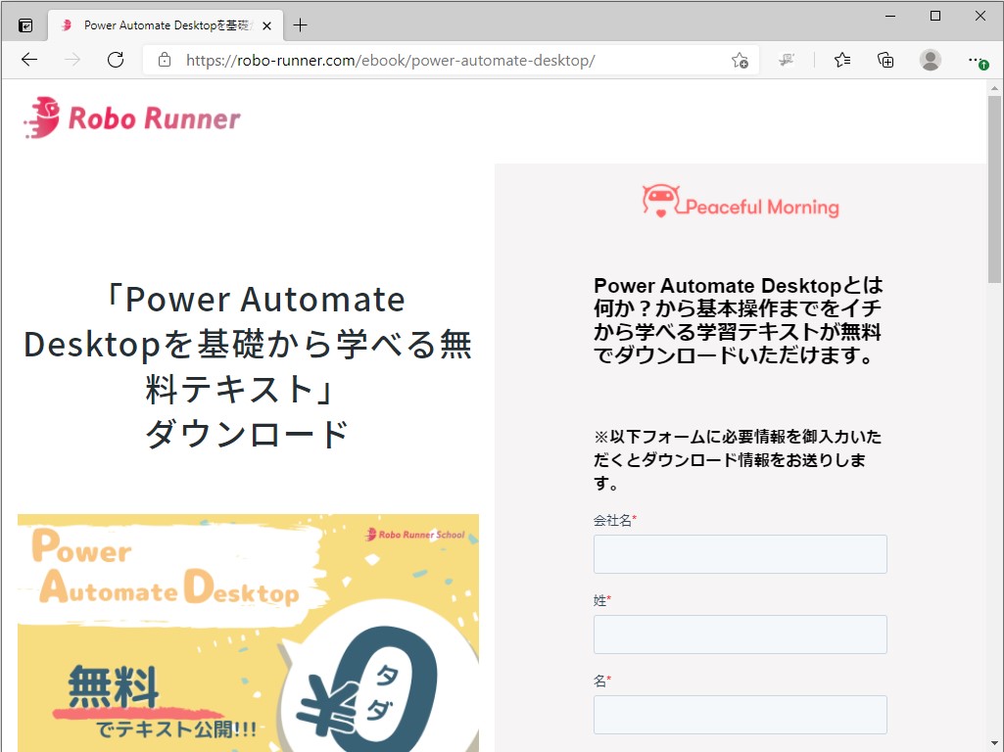Screen dimensions: 1004x752
Task: Open the Collections panel
Action: tap(885, 60)
